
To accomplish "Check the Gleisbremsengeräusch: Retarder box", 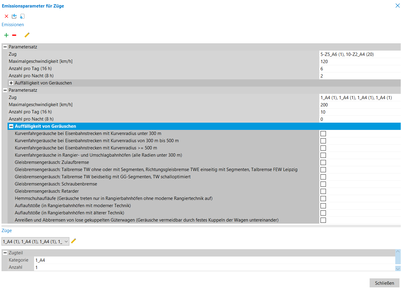I will [323, 191].
